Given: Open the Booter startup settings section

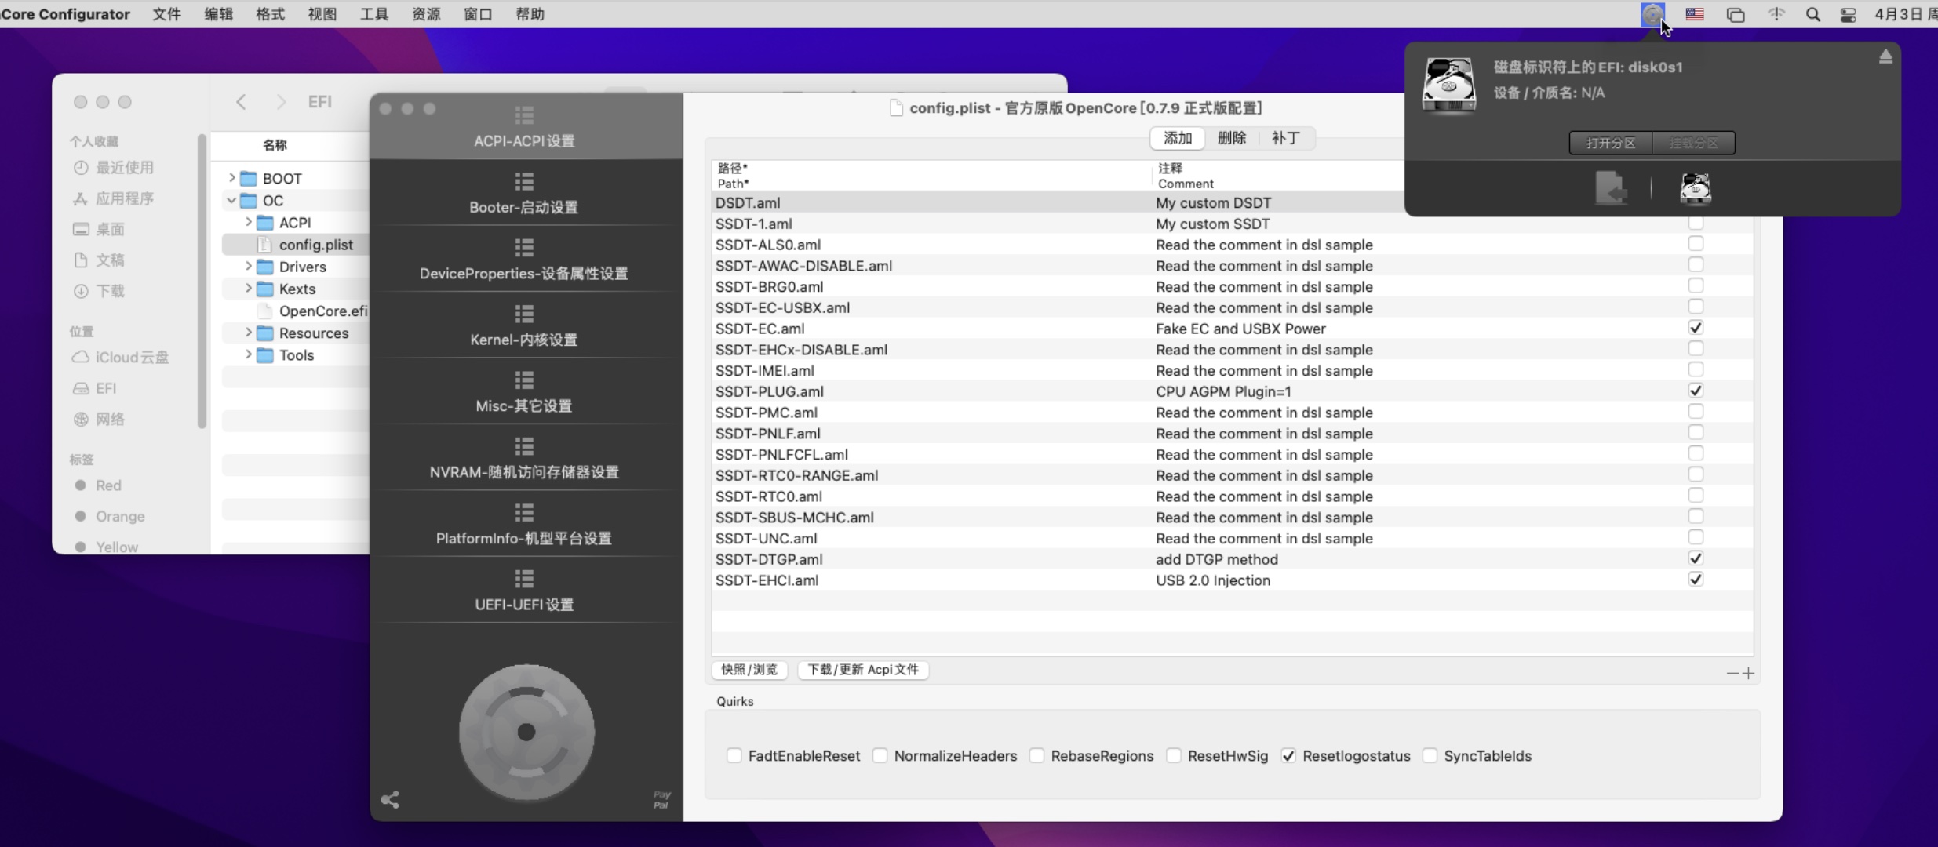Looking at the screenshot, I should click(524, 194).
